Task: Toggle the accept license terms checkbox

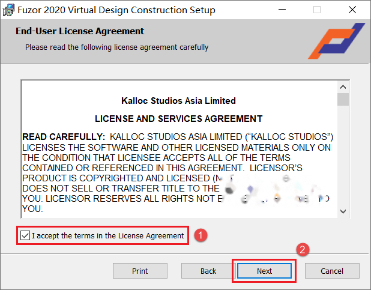Action: click(x=25, y=235)
